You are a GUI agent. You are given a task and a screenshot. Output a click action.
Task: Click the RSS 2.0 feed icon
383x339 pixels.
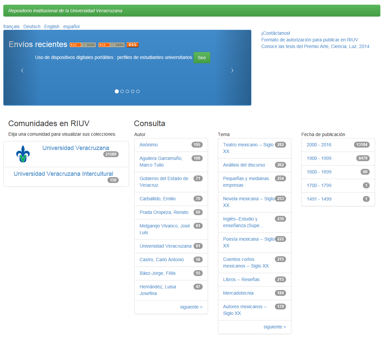point(111,45)
